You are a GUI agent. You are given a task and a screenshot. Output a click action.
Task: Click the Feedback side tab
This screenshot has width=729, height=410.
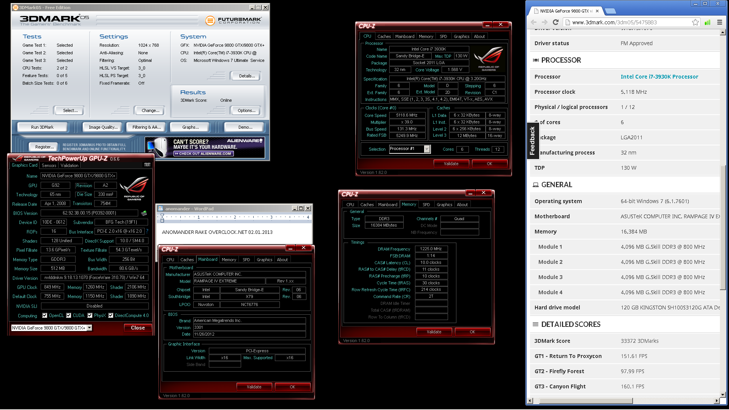pos(532,140)
